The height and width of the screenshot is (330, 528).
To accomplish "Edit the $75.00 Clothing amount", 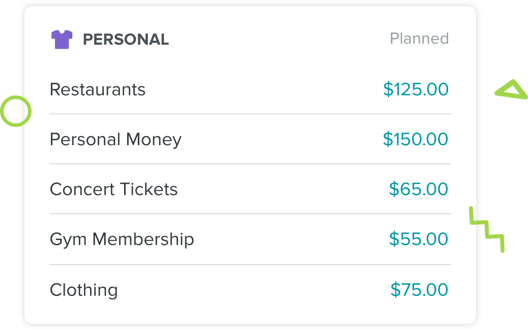I will pos(419,289).
